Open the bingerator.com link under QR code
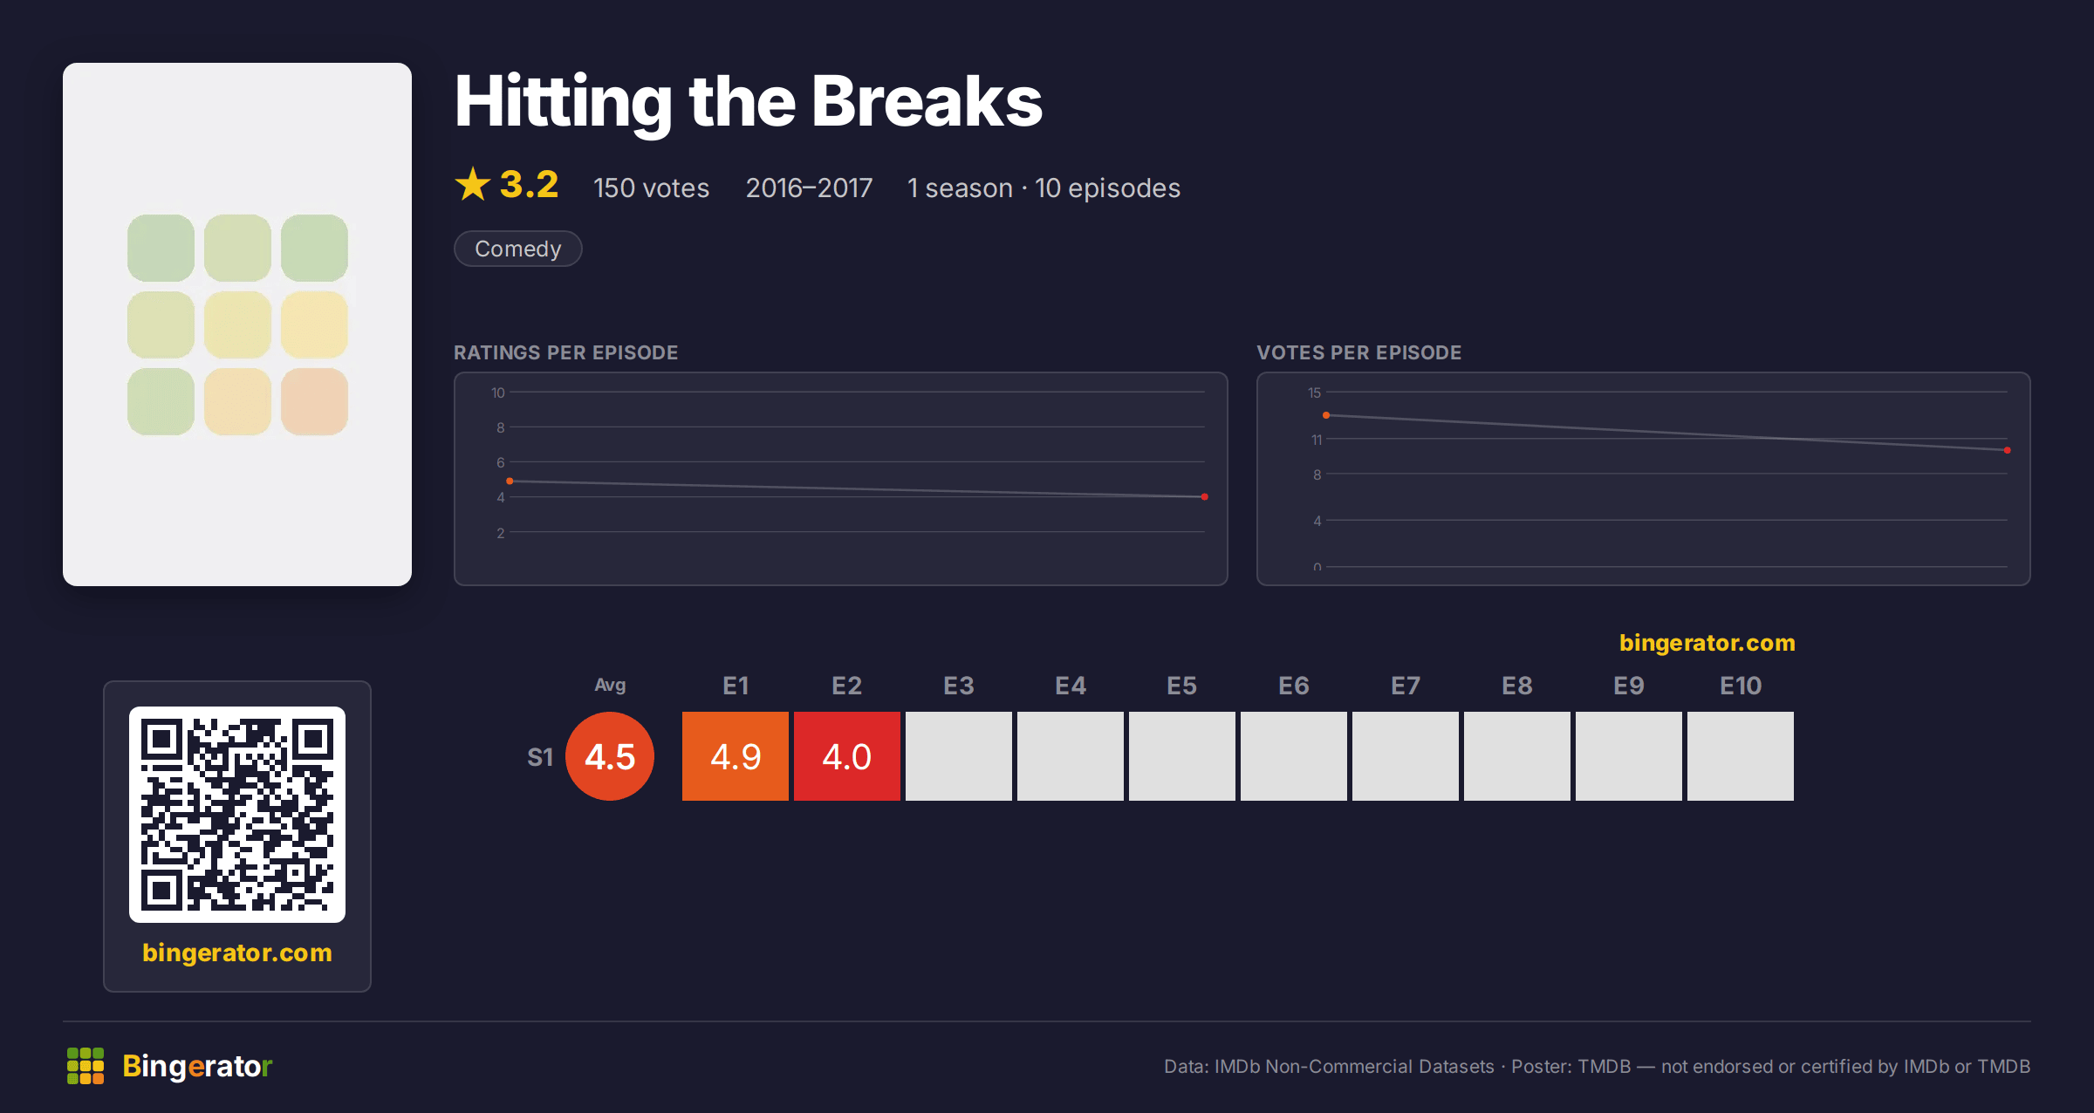This screenshot has width=2094, height=1113. [x=237, y=953]
